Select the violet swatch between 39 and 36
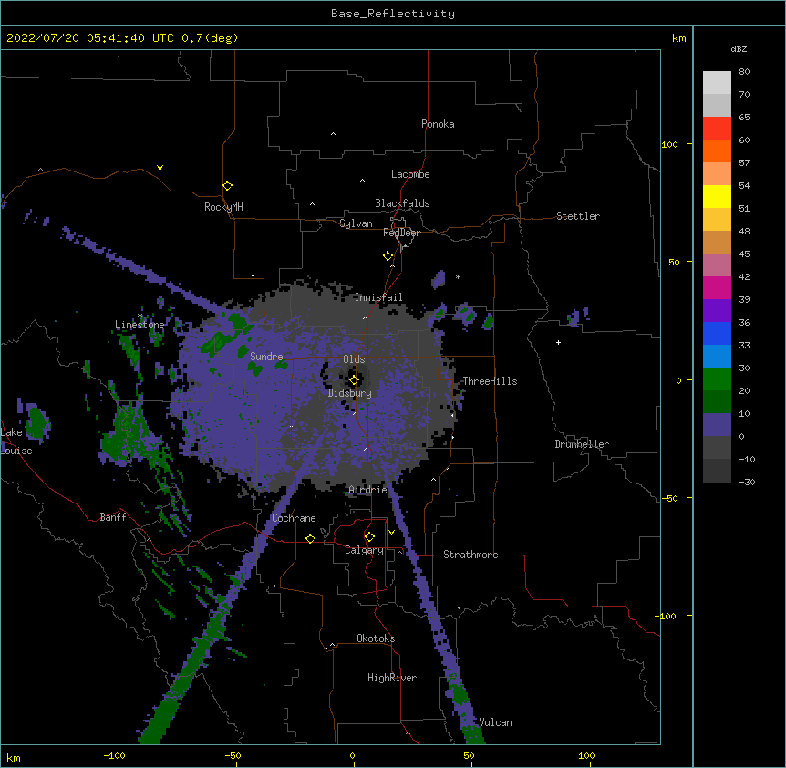786x768 pixels. 717,311
